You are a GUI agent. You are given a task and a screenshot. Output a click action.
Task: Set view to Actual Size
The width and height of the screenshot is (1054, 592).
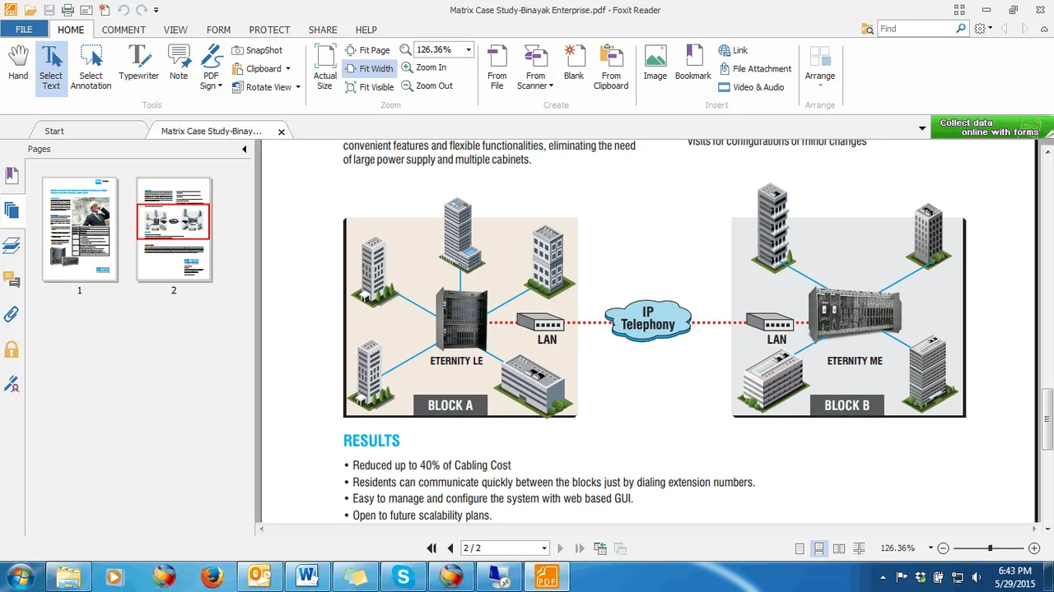[x=325, y=67]
